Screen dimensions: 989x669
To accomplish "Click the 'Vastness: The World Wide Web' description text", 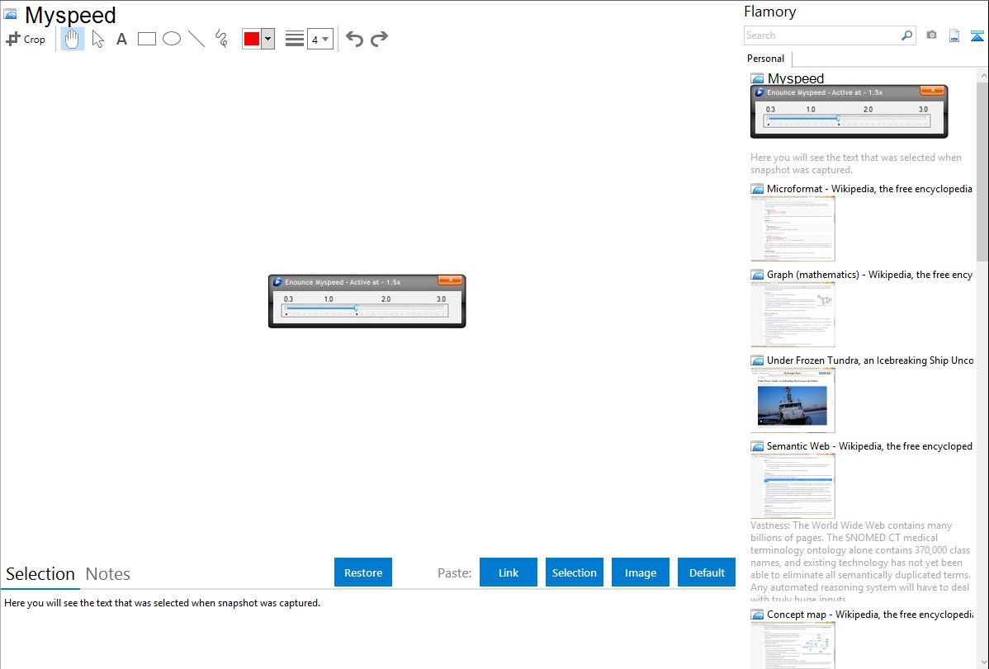I will pyautogui.click(x=861, y=563).
